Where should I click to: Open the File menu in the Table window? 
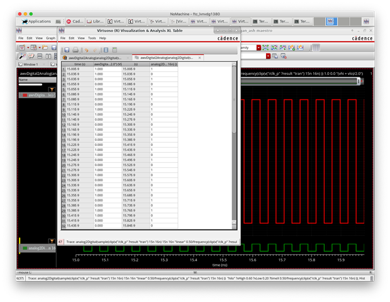click(63, 38)
